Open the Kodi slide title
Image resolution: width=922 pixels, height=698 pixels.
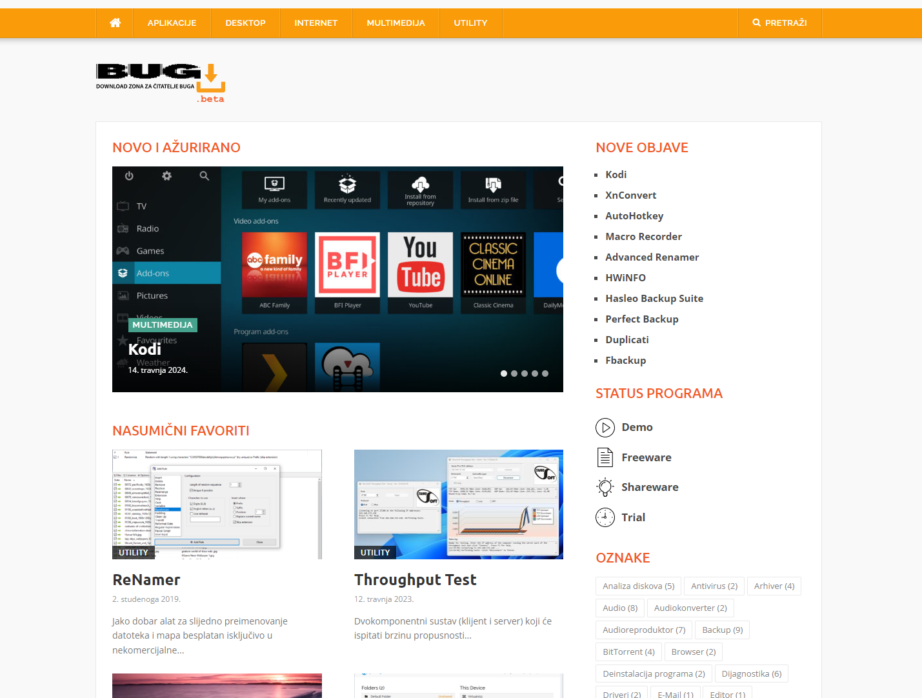(145, 349)
